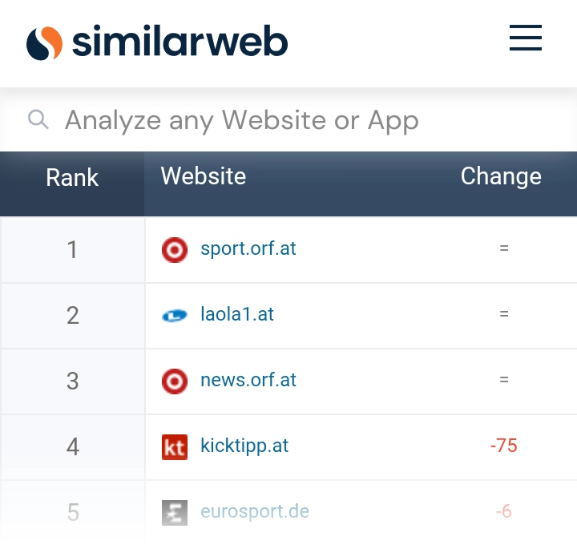Click the Website column header
The height and width of the screenshot is (553, 577).
pyautogui.click(x=204, y=176)
